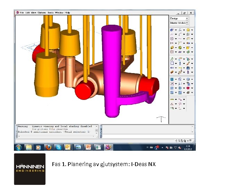Open the Design application dropdown
The image size is (250, 188).
point(179,18)
